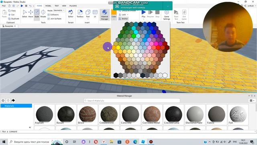The height and width of the screenshot is (145, 257).
Task: Click the Run a command bar
Action: (x=128, y=132)
